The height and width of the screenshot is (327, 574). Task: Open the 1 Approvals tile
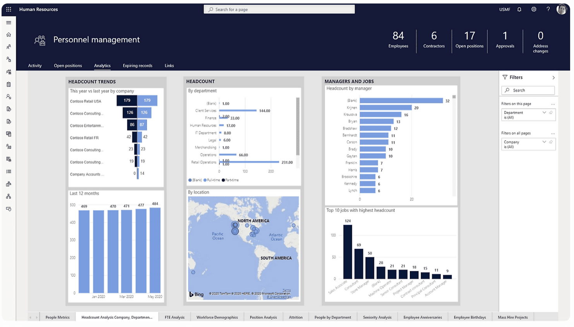click(505, 40)
